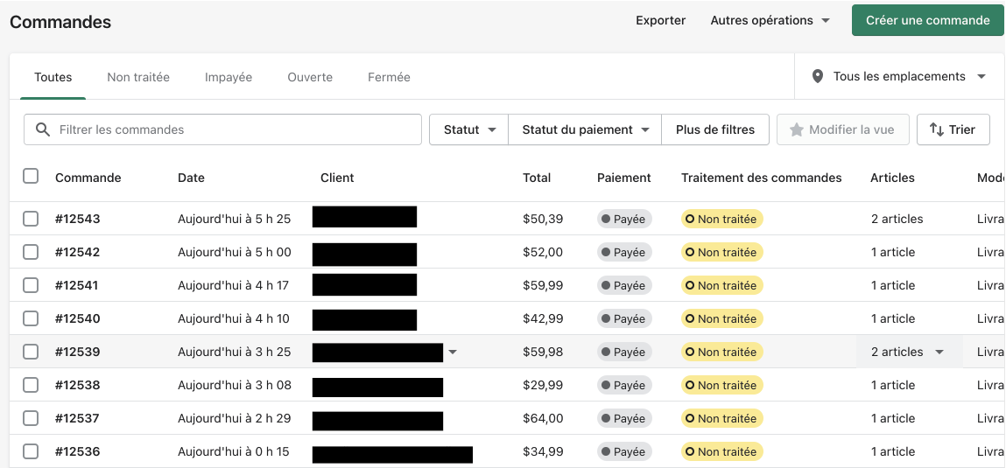
Task: Click the Paiement column header
Action: [x=623, y=178]
